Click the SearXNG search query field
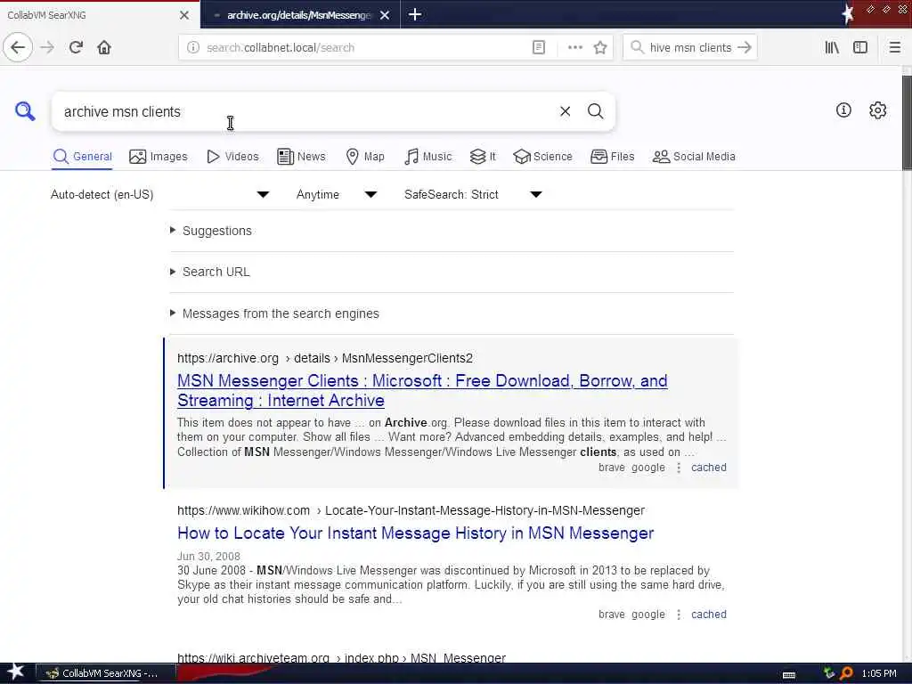Screen dimensions: 912x684 [305, 111]
